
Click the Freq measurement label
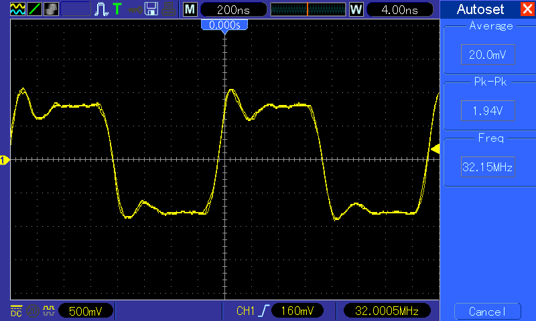click(491, 138)
